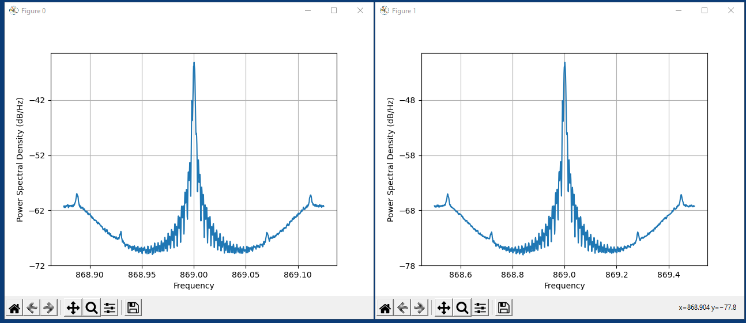746x323 pixels.
Task: Click the 868.95 tick label in Figure 0
Action: coord(142,275)
